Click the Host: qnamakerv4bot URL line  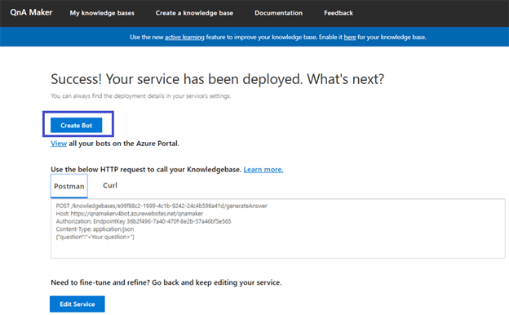(129, 214)
